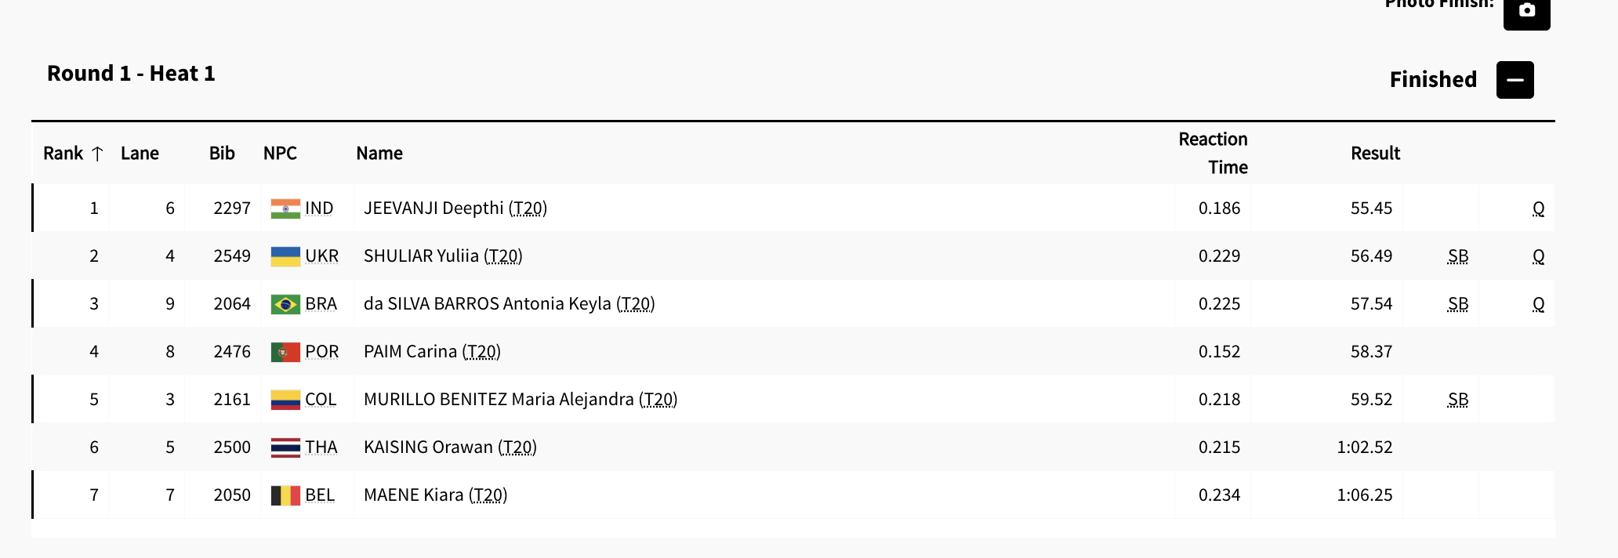Viewport: 1618px width, 558px height.
Task: Click the India flag icon
Action: coord(285,208)
